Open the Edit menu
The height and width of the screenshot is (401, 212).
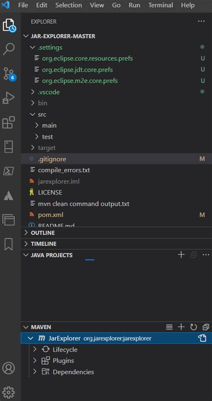tap(42, 5)
